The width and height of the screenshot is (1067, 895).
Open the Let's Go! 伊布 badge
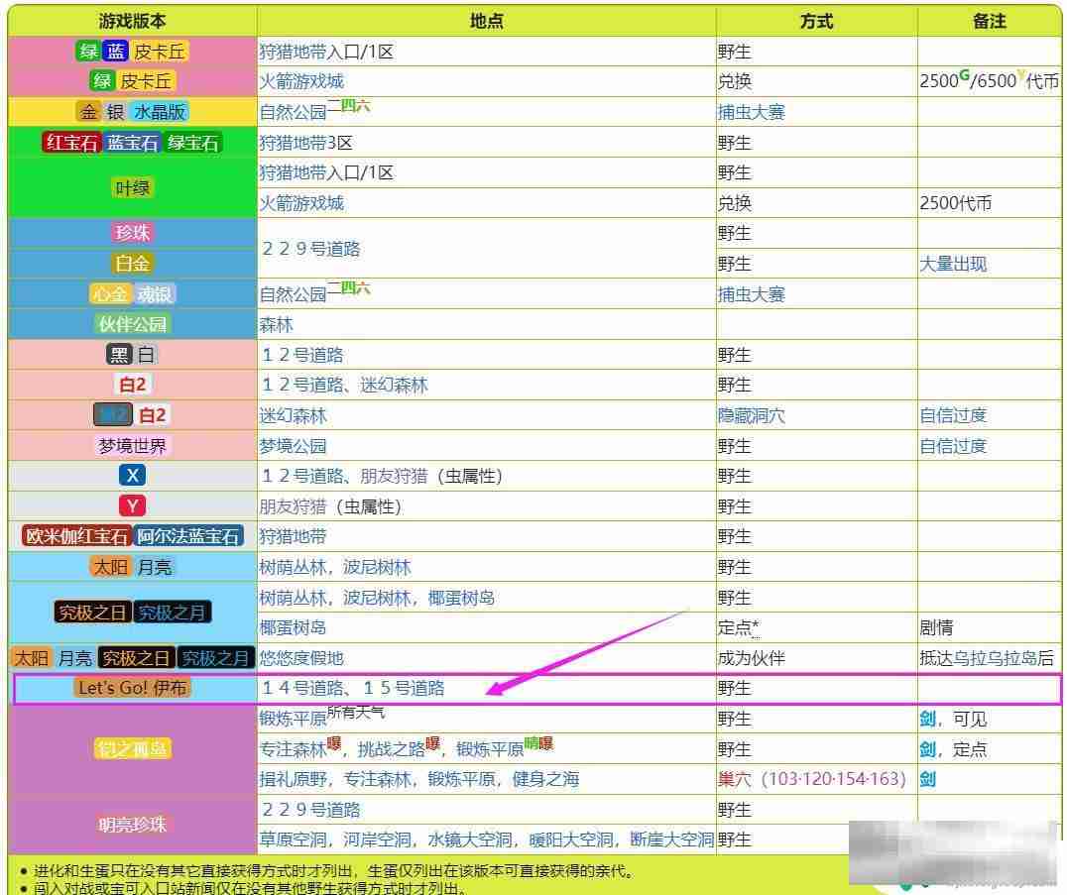(133, 688)
